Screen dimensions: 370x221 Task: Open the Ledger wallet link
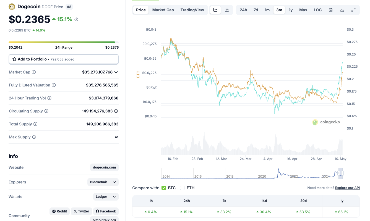pyautogui.click(x=101, y=197)
